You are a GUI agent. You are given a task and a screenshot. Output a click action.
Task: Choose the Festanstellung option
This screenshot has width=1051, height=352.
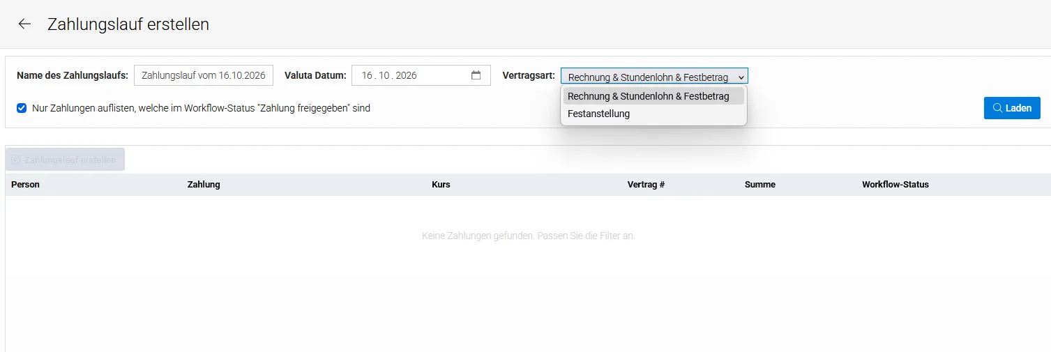click(x=653, y=114)
